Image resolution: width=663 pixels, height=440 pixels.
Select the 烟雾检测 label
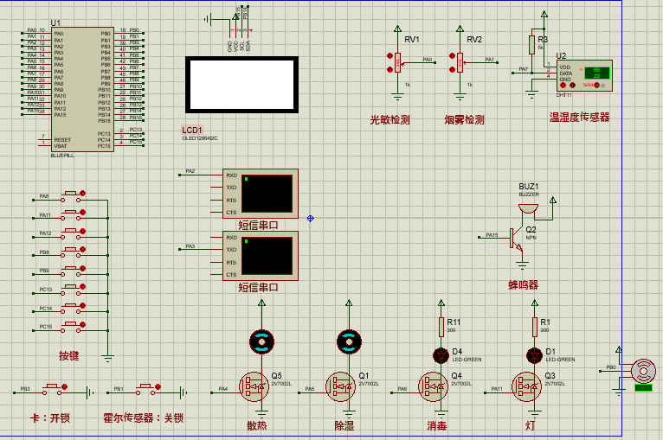pos(464,120)
